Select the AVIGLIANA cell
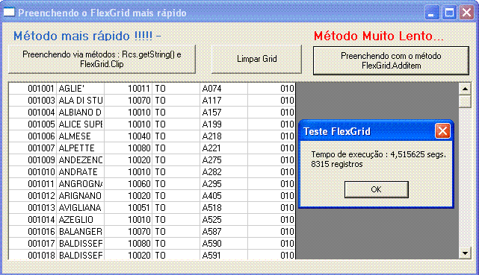The width and height of the screenshot is (479, 275). click(x=81, y=208)
